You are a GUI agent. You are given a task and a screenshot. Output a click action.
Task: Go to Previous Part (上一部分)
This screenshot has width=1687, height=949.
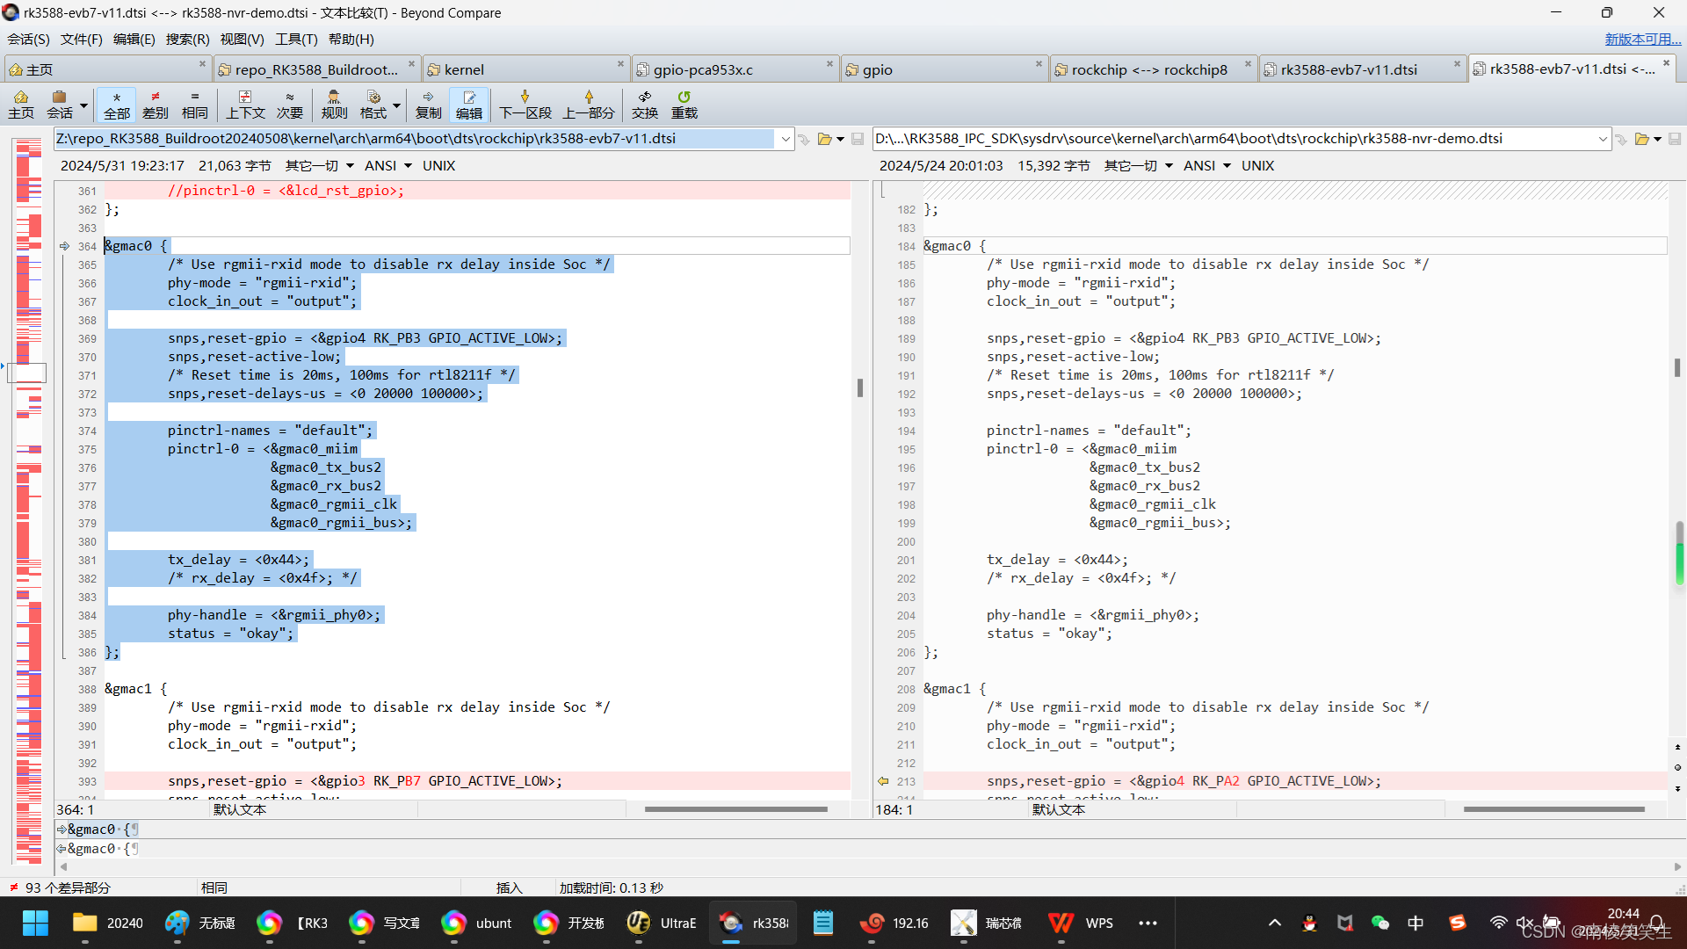tap(588, 104)
